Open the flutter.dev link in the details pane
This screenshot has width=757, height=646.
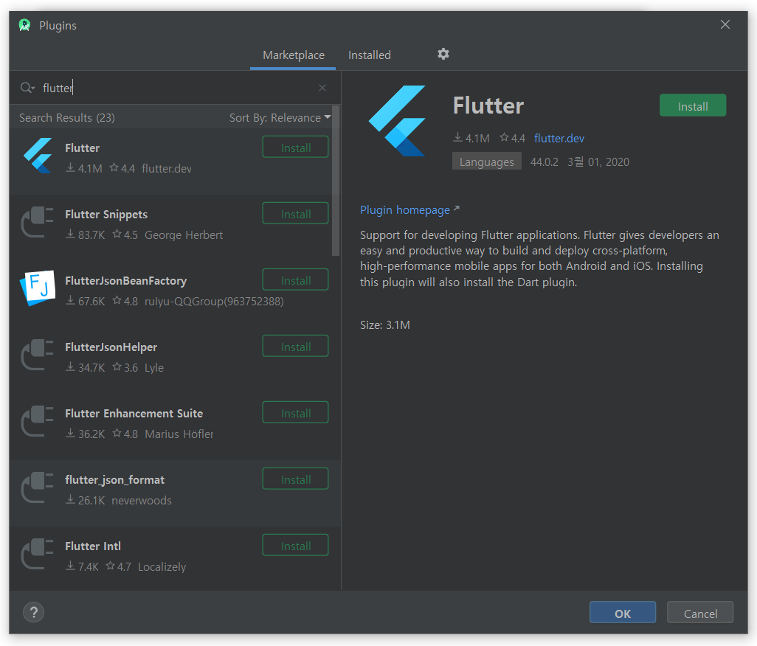point(559,139)
